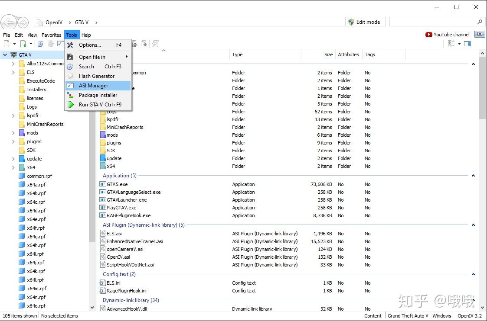Viewport: 487px width, 321px height.
Task: Open the File menu
Action: [7, 35]
